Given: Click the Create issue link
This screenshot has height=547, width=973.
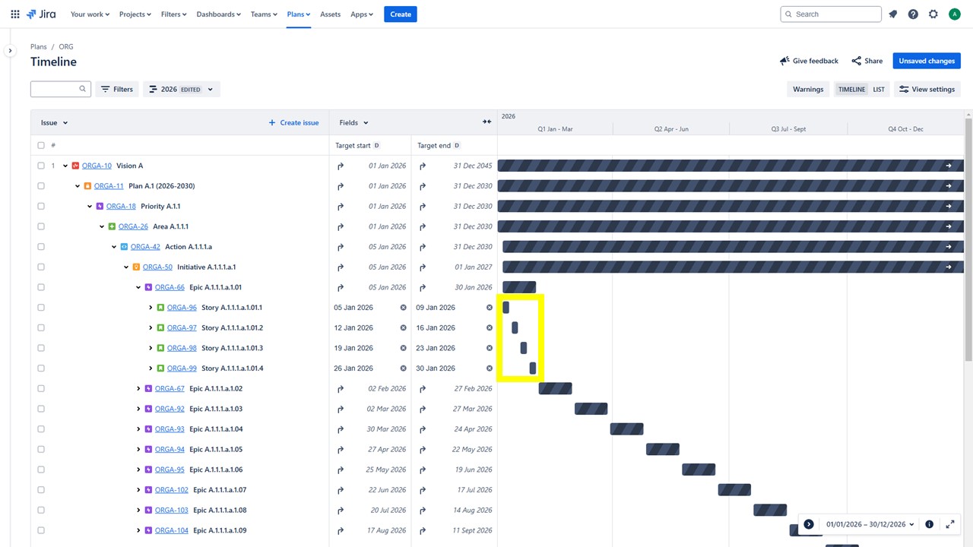Looking at the screenshot, I should click(x=293, y=122).
